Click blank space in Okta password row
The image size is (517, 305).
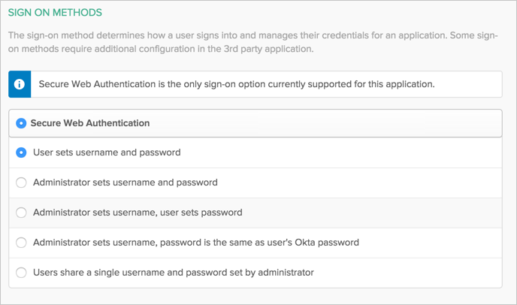pos(436,243)
